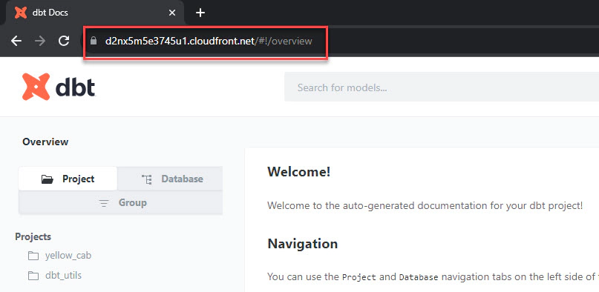Image resolution: width=599 pixels, height=292 pixels.
Task: Click the dbt favicon on tab
Action: [21, 13]
